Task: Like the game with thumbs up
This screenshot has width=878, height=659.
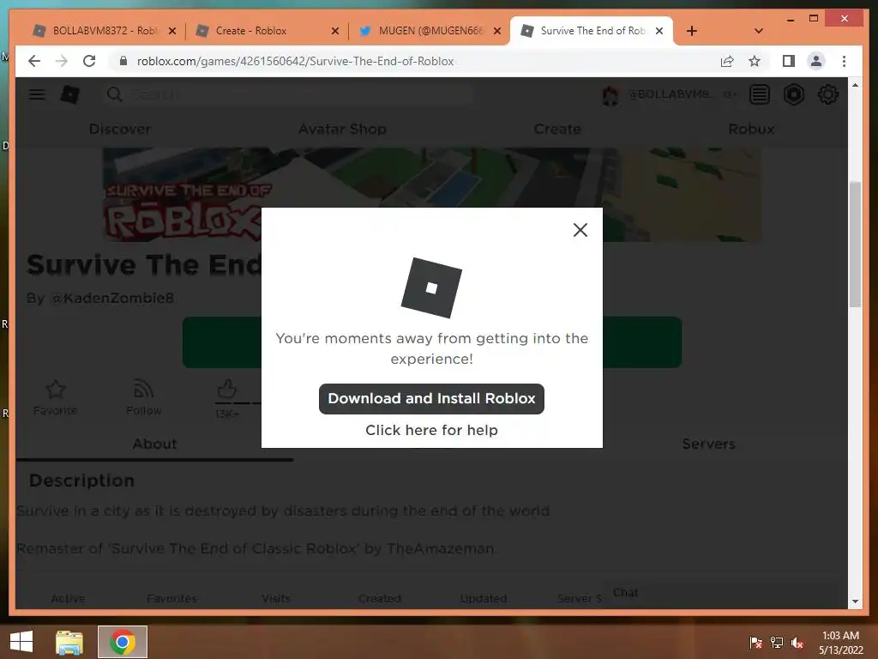Action: coord(226,390)
